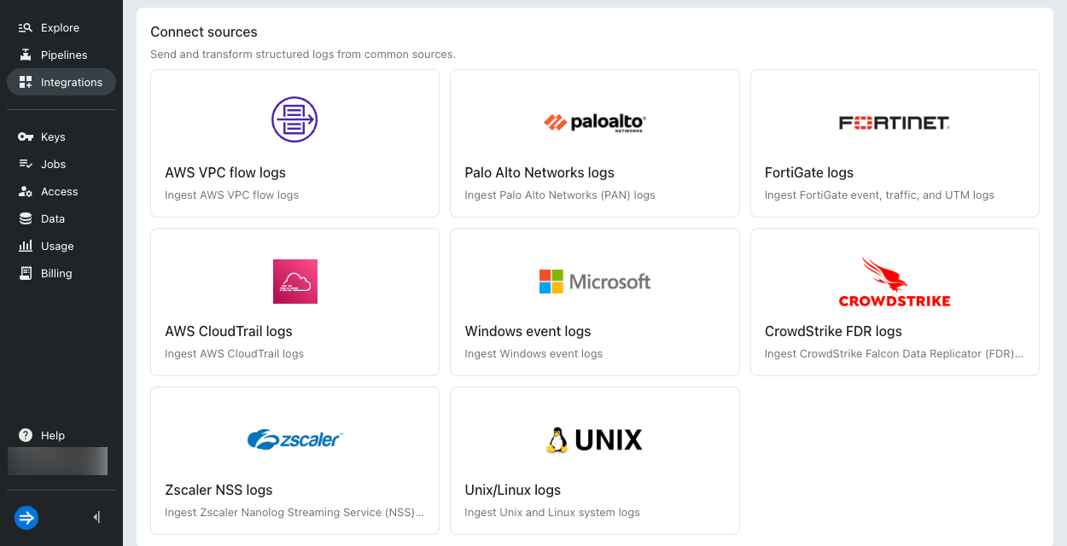Open CrowdStrike FDR logs title
The height and width of the screenshot is (546, 1067).
[x=833, y=331]
